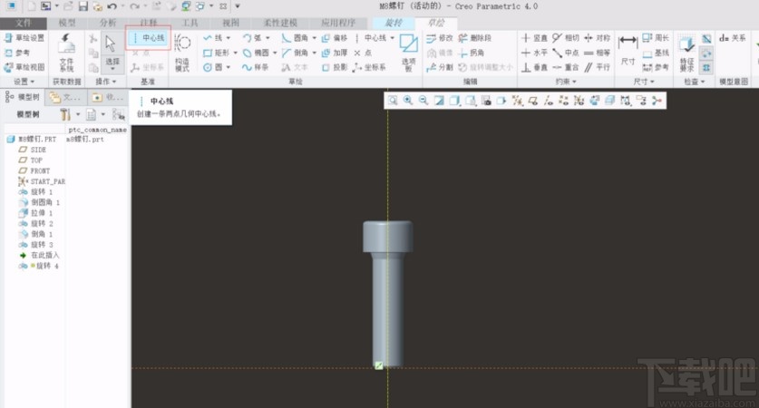Click the zoom in magnifier icon
759x408 pixels.
coord(408,100)
